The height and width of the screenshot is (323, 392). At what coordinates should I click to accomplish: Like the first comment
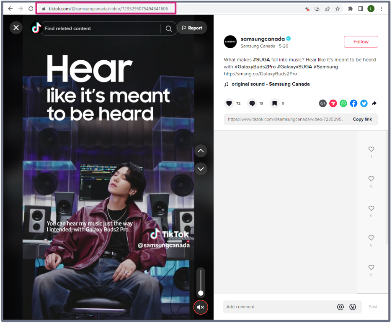point(371,149)
